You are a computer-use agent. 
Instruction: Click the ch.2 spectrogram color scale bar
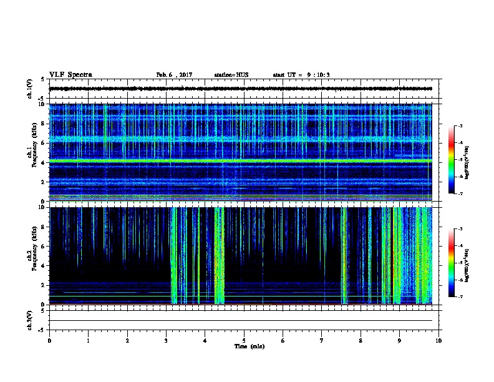click(451, 263)
